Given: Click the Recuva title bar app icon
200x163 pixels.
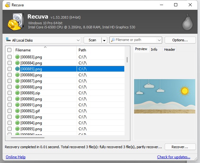Looking at the screenshot, I should click(8, 5).
